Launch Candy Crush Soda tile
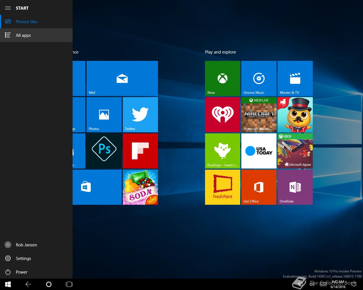 140,187
